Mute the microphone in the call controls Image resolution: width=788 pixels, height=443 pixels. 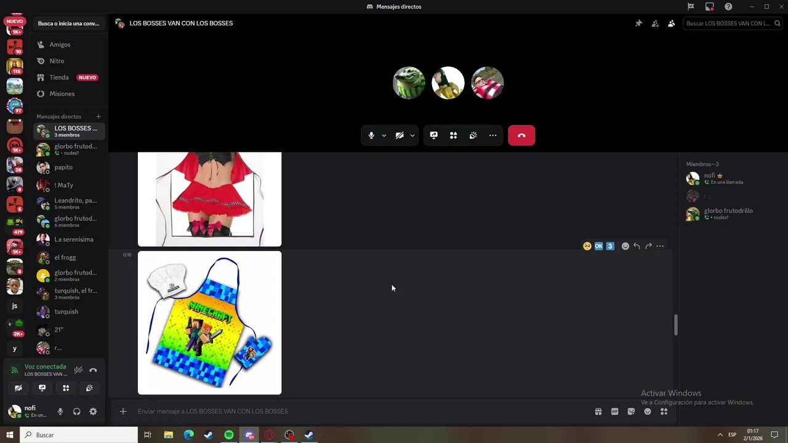(371, 135)
